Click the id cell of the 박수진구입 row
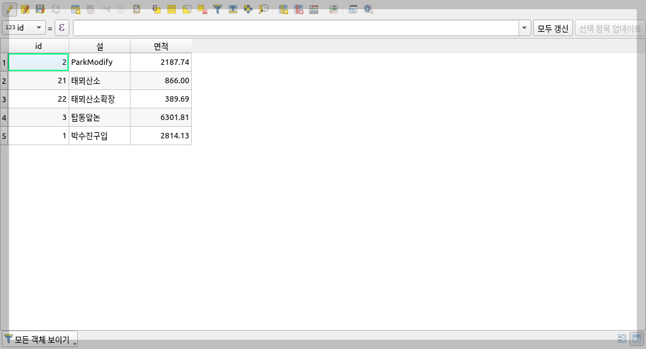Image resolution: width=646 pixels, height=349 pixels. pyautogui.click(x=39, y=136)
